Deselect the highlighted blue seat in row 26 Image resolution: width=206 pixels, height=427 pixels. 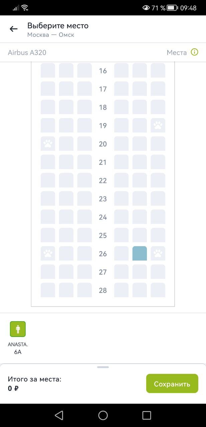click(x=140, y=254)
